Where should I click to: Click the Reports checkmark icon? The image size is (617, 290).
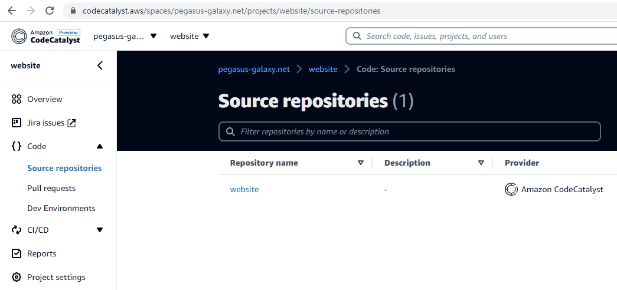click(16, 253)
